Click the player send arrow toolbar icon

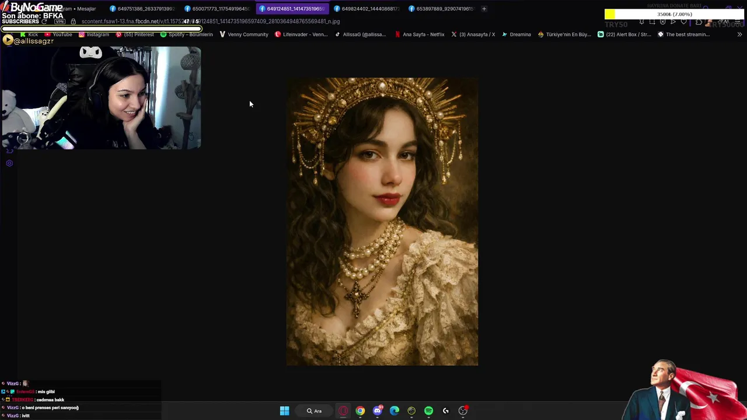coord(673,22)
